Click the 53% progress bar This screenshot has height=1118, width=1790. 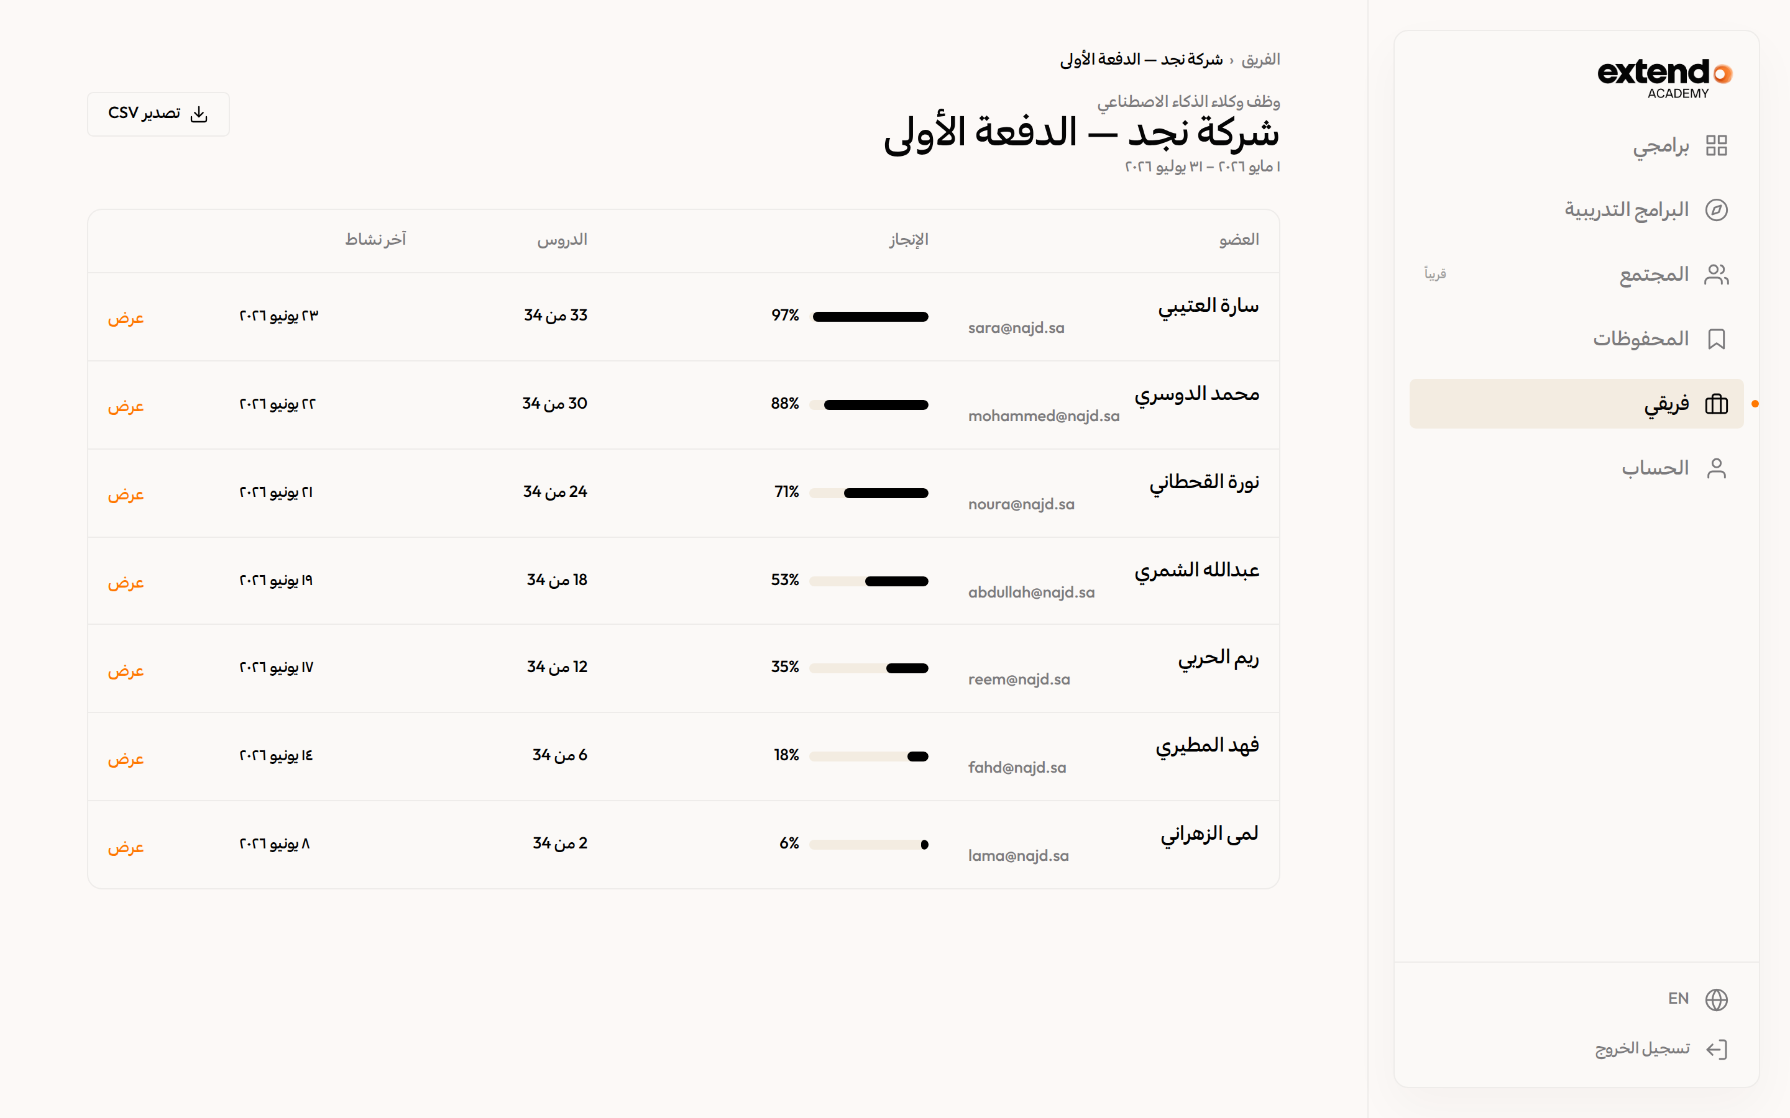pos(869,581)
